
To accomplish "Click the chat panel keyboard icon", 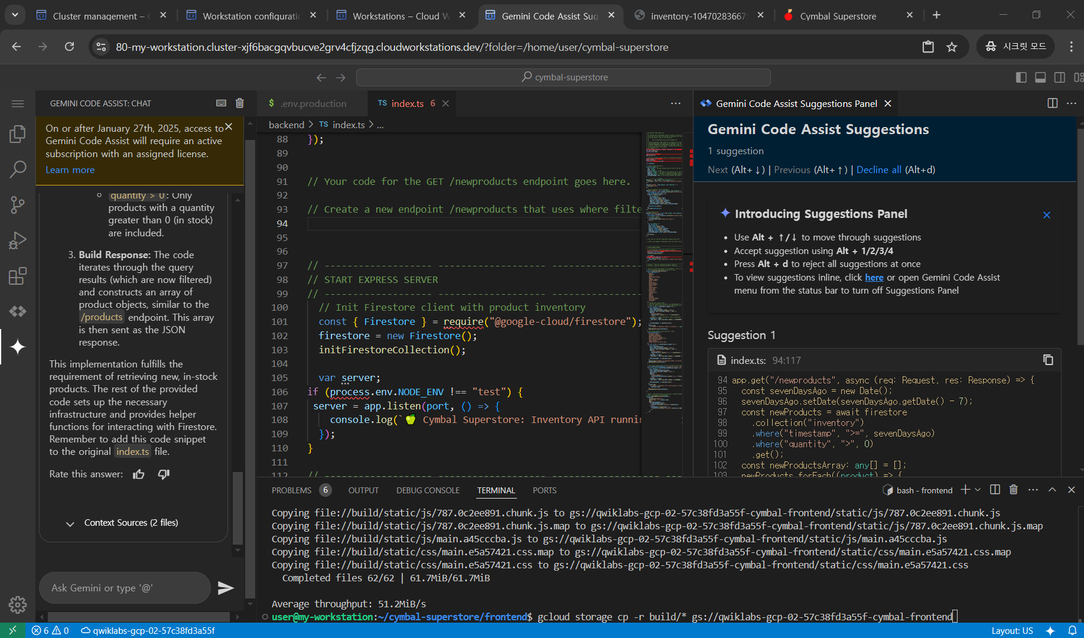I will tap(221, 103).
